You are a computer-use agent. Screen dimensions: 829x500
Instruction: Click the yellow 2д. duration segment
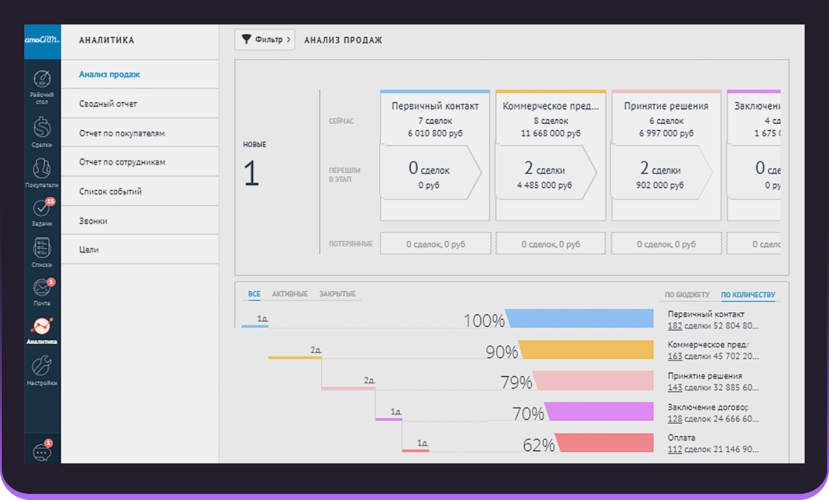[x=295, y=357]
